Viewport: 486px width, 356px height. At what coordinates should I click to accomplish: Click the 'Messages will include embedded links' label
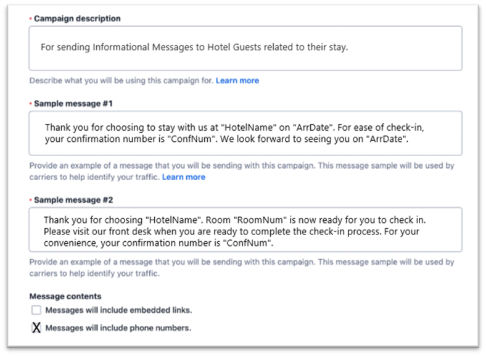click(x=118, y=310)
